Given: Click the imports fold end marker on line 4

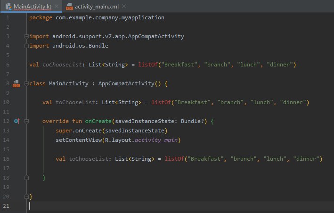Looking at the screenshot, I should pyautogui.click(x=27, y=46).
